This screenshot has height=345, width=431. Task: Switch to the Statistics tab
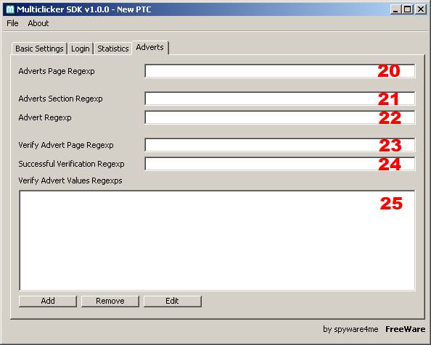(113, 49)
